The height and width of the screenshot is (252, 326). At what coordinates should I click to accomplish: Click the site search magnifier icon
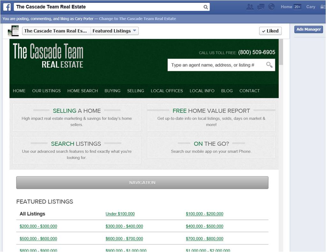(x=269, y=65)
